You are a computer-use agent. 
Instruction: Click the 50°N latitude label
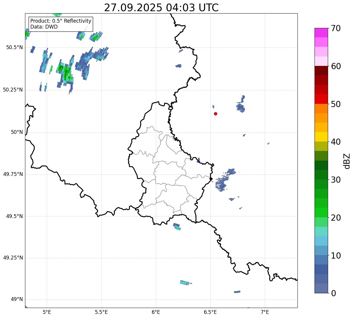coord(17,132)
